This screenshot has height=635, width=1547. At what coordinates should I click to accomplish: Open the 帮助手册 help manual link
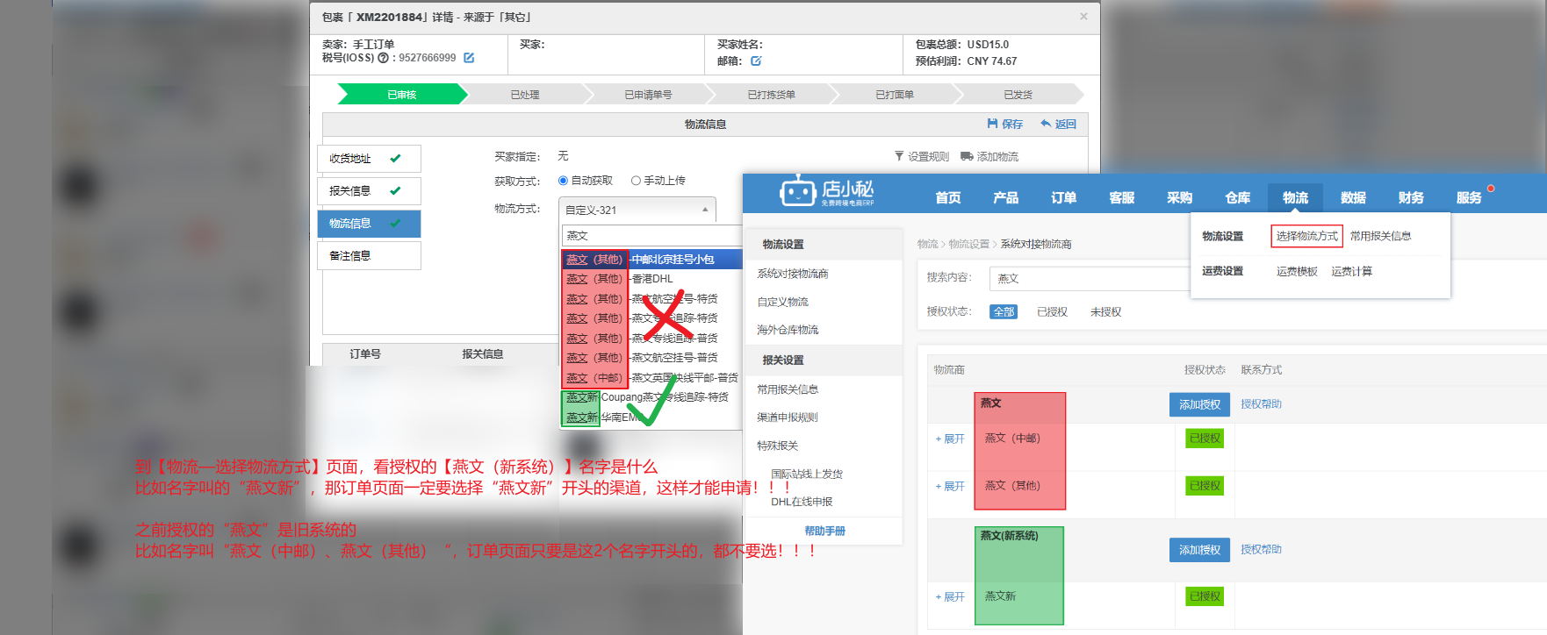824,531
